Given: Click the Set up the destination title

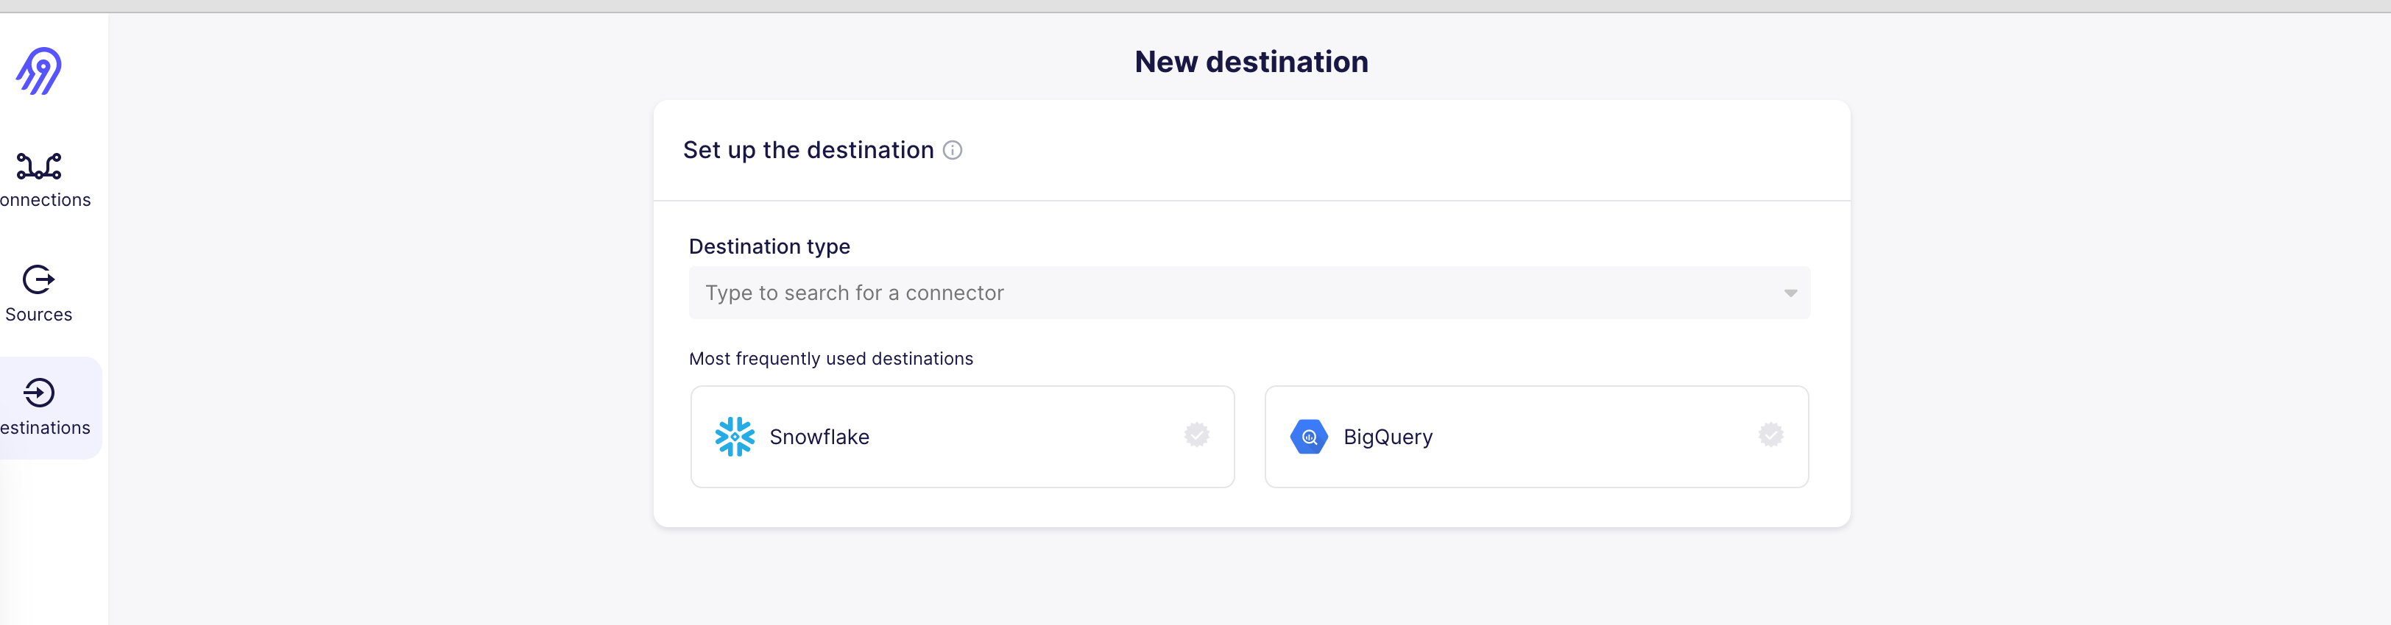Looking at the screenshot, I should [808, 150].
